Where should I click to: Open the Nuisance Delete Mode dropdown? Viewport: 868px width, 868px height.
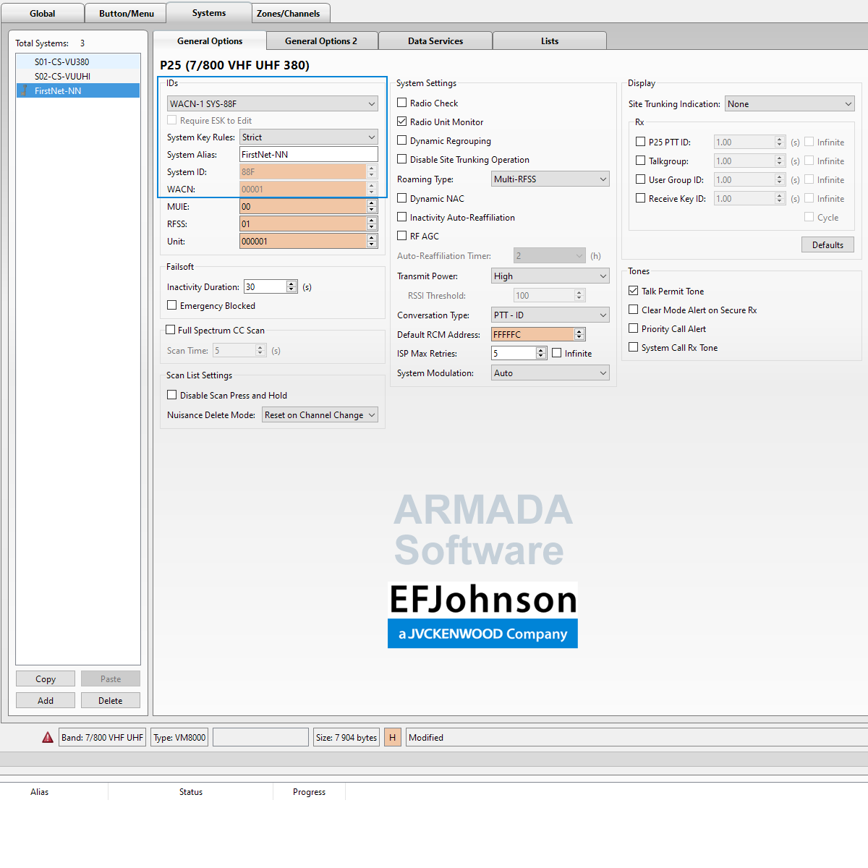(x=320, y=414)
